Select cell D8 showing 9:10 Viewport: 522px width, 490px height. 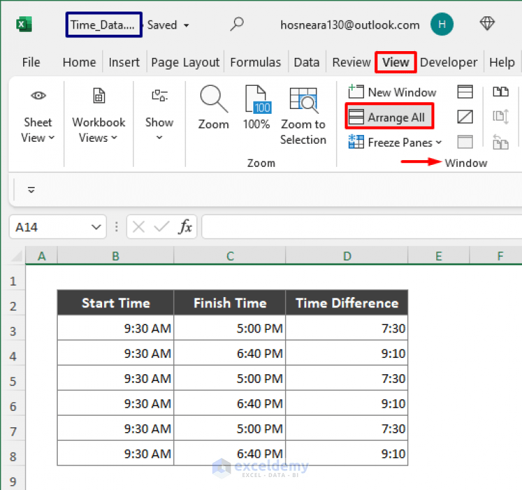[x=347, y=453]
